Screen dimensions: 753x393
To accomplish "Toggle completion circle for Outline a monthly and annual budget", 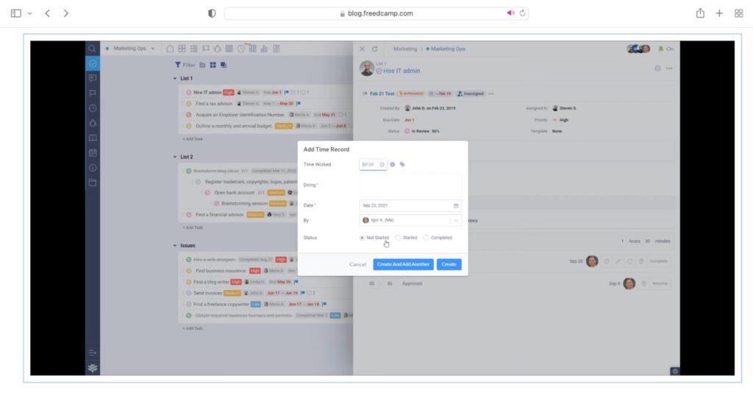I will 189,126.
